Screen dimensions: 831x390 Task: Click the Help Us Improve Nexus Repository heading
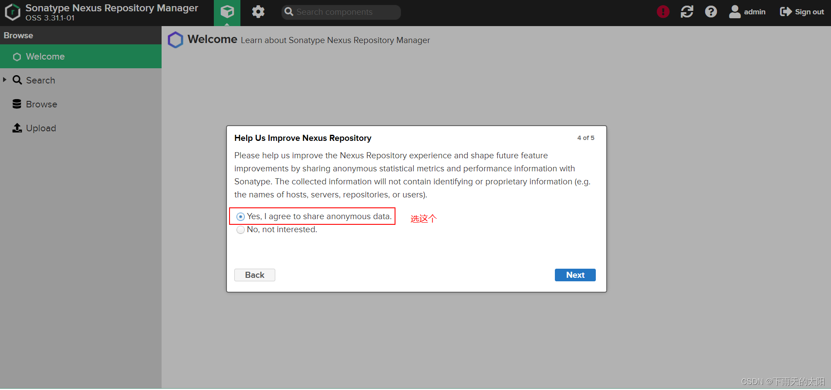[x=303, y=138]
